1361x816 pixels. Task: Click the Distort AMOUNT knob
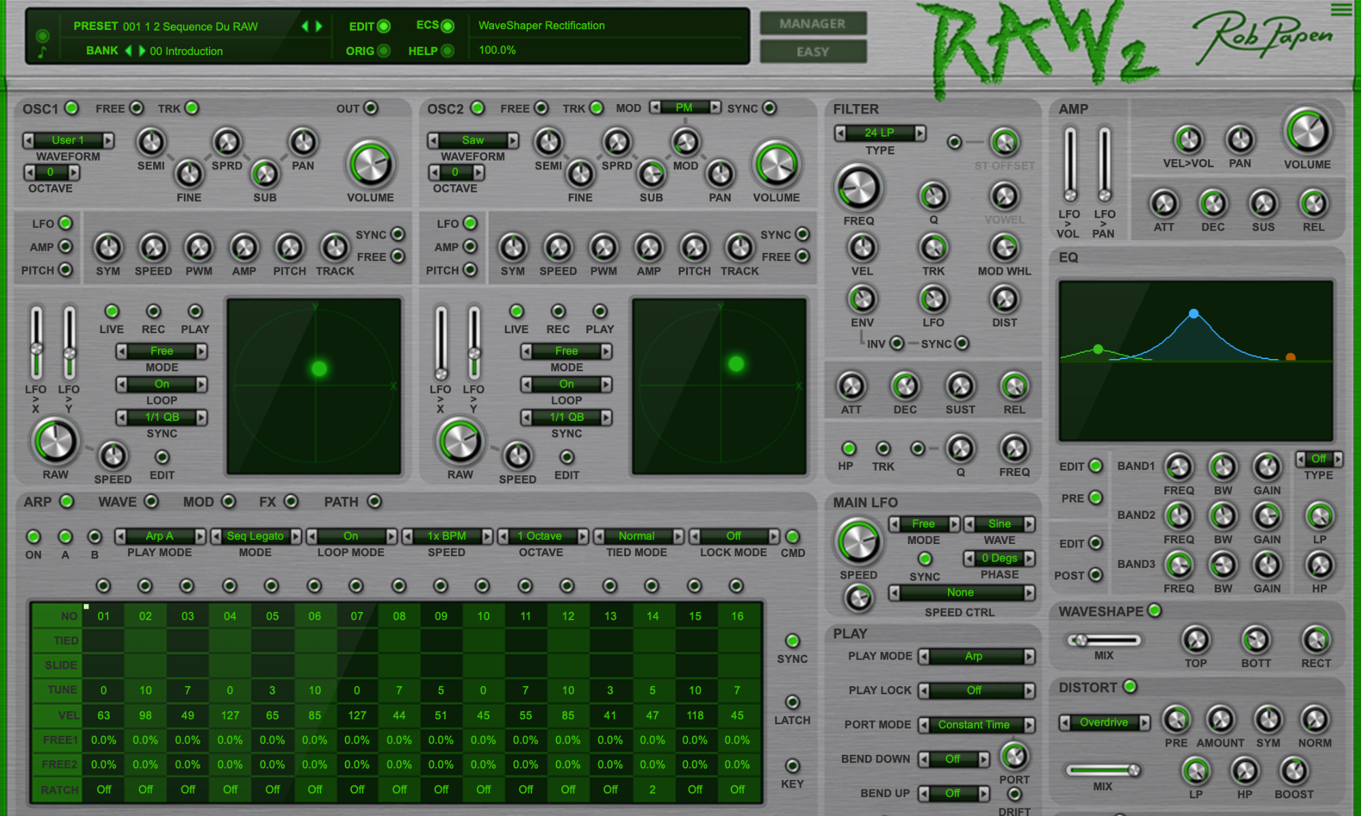tap(1220, 719)
